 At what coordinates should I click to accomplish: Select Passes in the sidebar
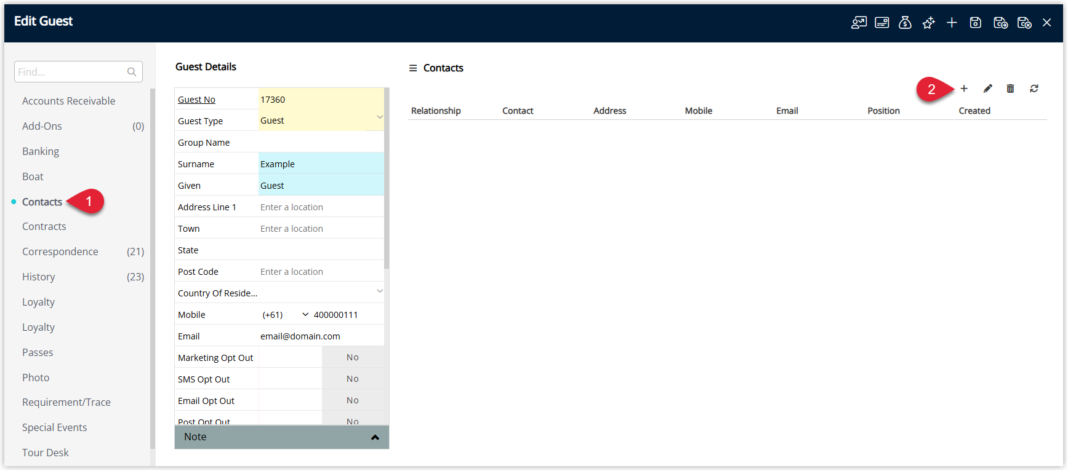pyautogui.click(x=38, y=352)
